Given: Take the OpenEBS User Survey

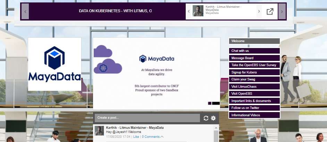Looking at the screenshot, I should [x=254, y=65].
